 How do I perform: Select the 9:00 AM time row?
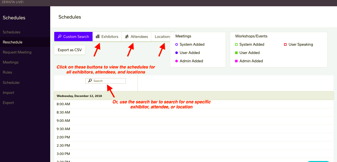[194, 121]
